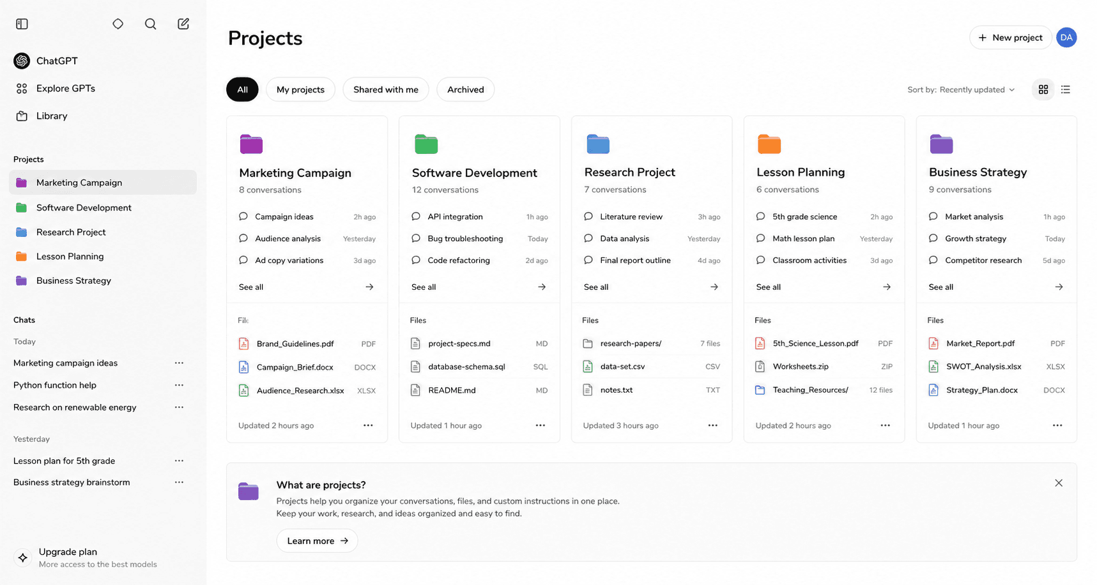Click the orange Lesson Planning folder icon on its card
The height and width of the screenshot is (585, 1097).
pos(769,144)
